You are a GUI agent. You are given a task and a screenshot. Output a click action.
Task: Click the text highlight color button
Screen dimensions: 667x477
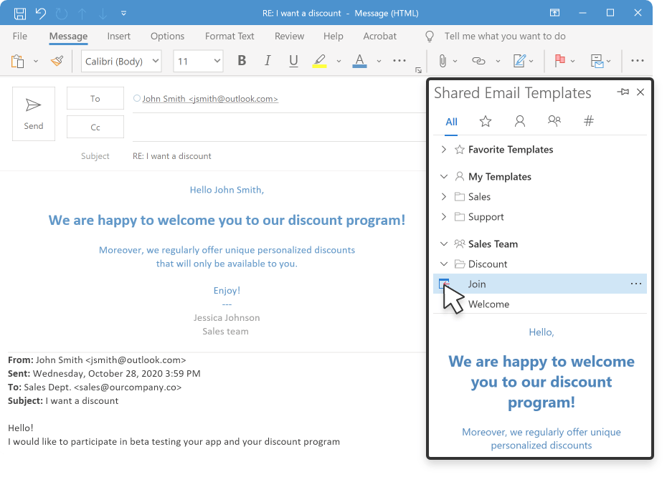pyautogui.click(x=320, y=62)
